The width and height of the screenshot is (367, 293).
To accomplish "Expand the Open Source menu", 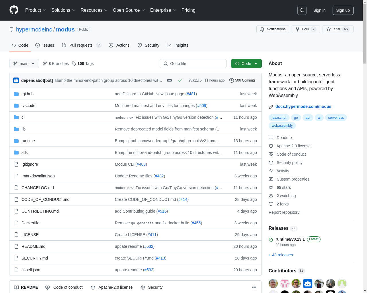I will [129, 10].
